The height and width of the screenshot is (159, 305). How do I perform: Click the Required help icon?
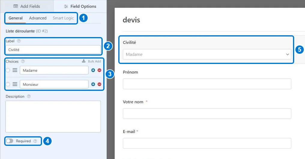coord(35,141)
